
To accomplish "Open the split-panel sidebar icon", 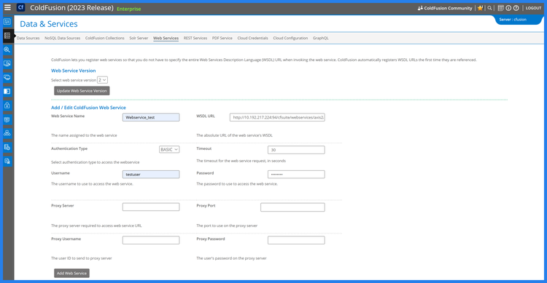I will [7, 91].
